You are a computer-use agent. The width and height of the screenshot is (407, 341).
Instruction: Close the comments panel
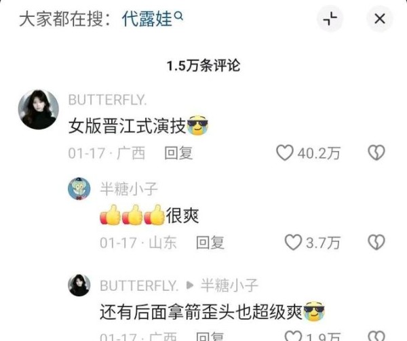(380, 19)
